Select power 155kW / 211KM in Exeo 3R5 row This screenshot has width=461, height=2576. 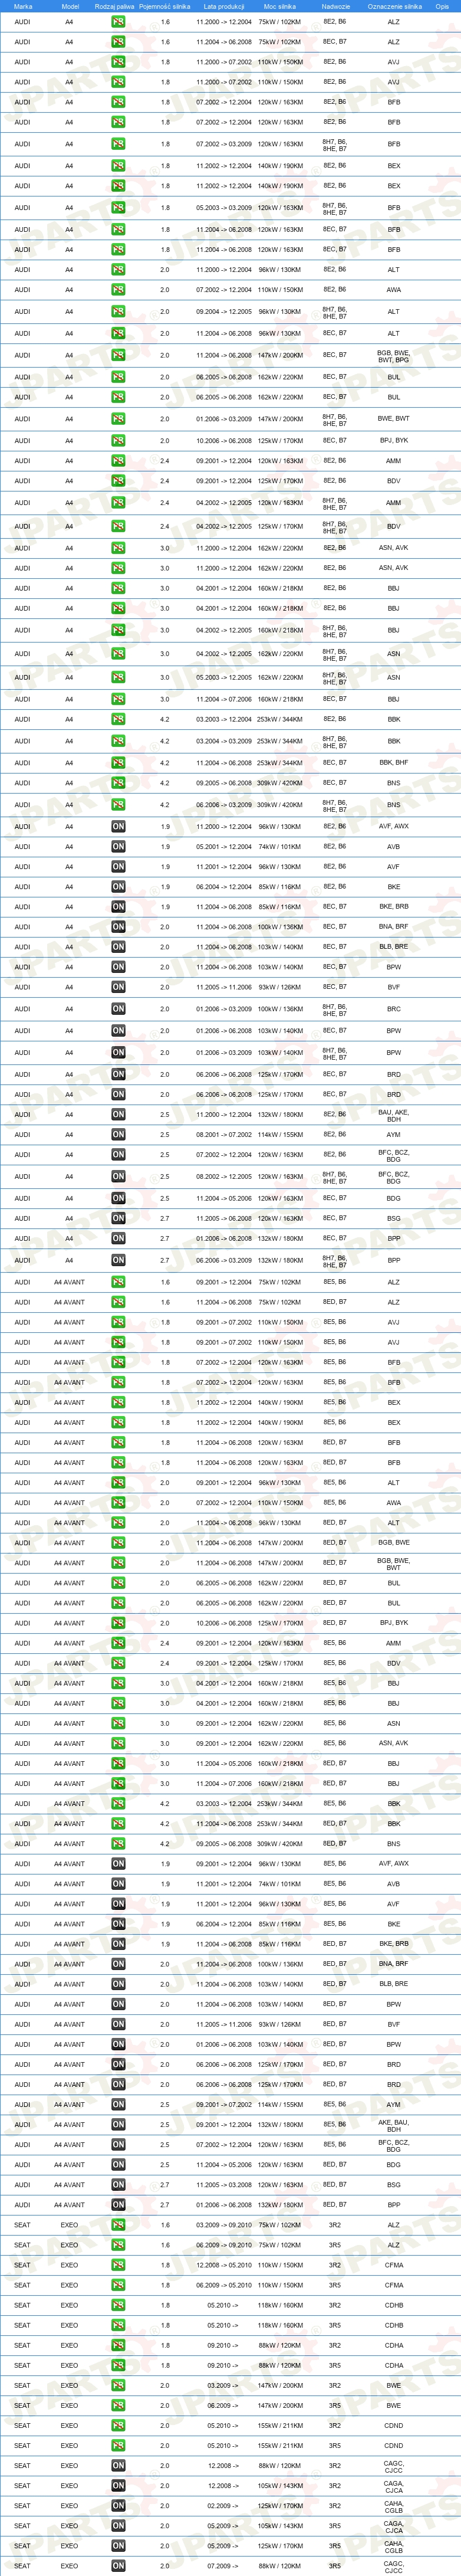(280, 2445)
